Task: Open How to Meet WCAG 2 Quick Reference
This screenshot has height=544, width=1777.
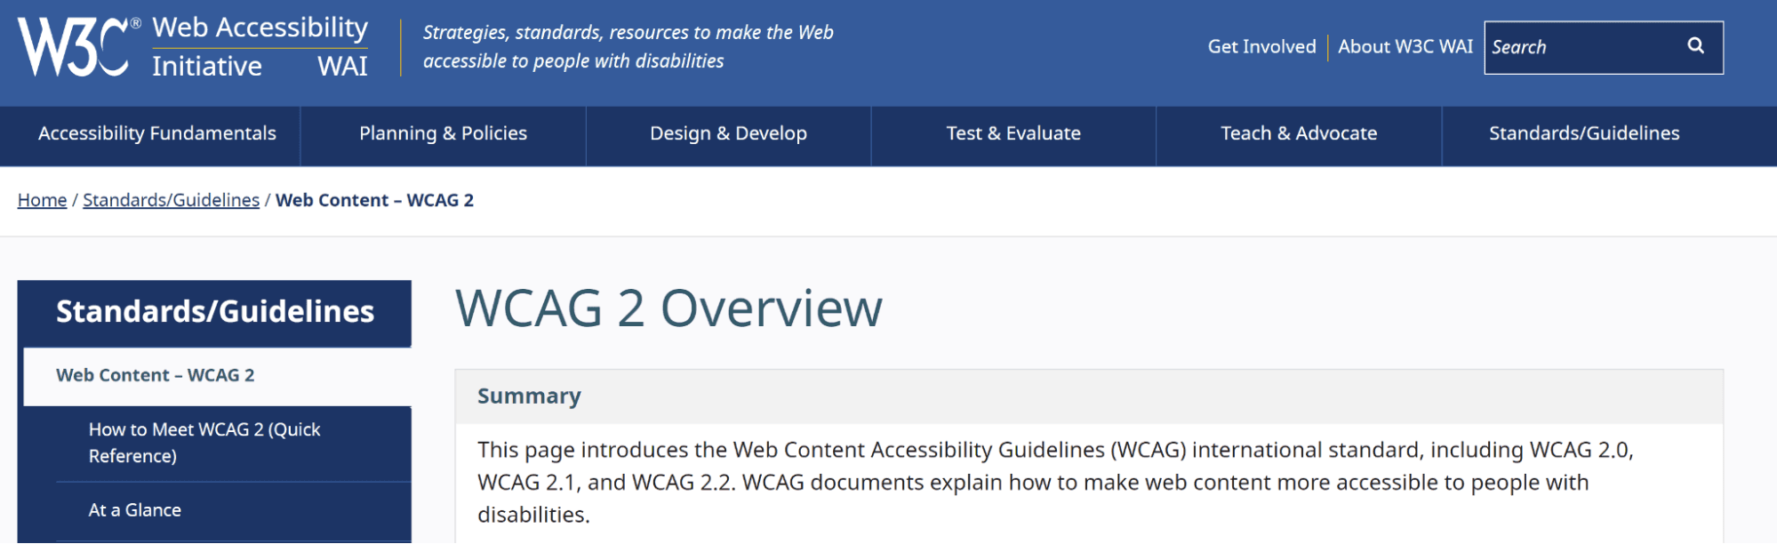Action: 204,443
